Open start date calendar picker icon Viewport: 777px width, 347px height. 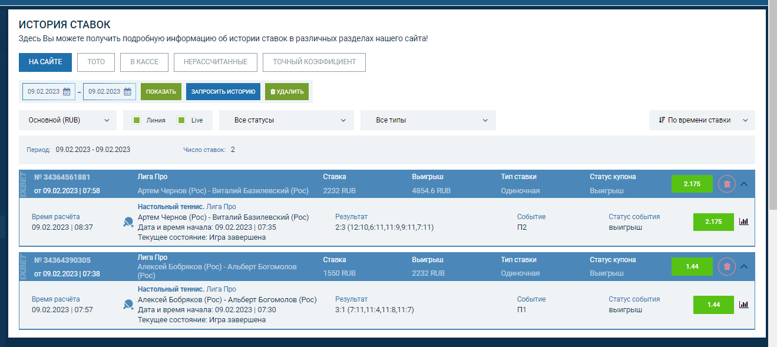point(67,91)
